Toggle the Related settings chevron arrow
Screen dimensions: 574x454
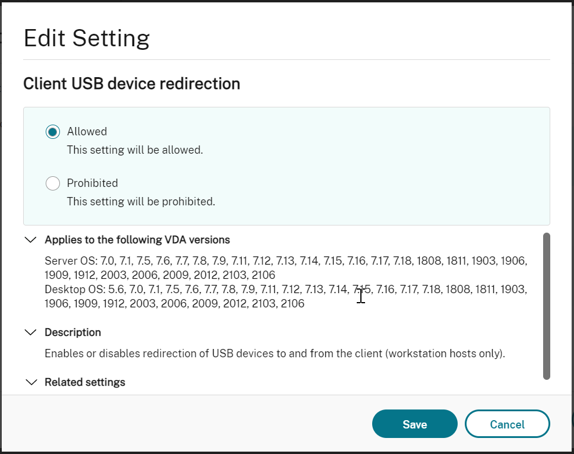(x=30, y=382)
